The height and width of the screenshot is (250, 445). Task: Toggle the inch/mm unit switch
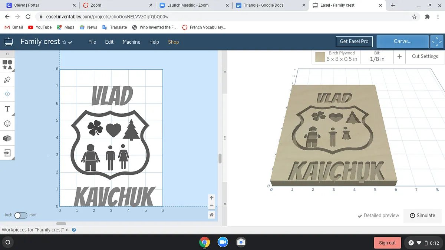[x=21, y=215]
